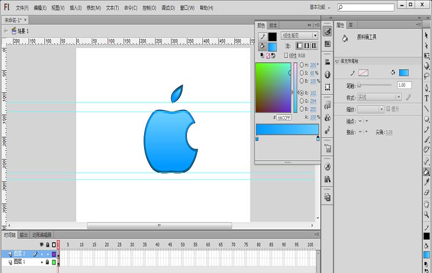Open the 缩放 scale dropdown

coord(371,110)
